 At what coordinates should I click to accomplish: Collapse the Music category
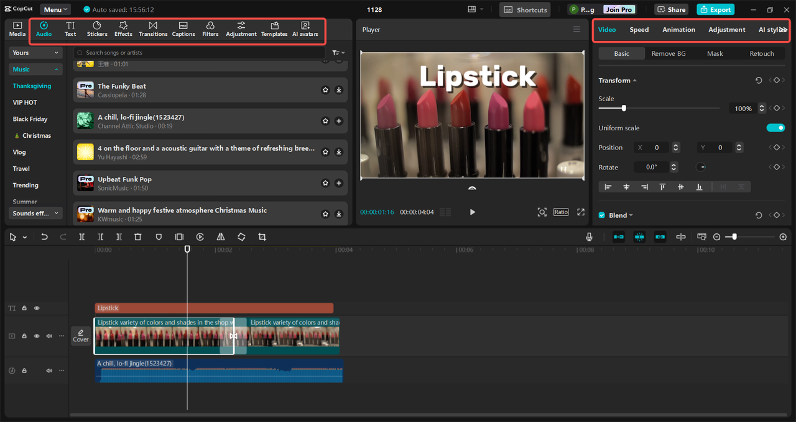click(36, 70)
